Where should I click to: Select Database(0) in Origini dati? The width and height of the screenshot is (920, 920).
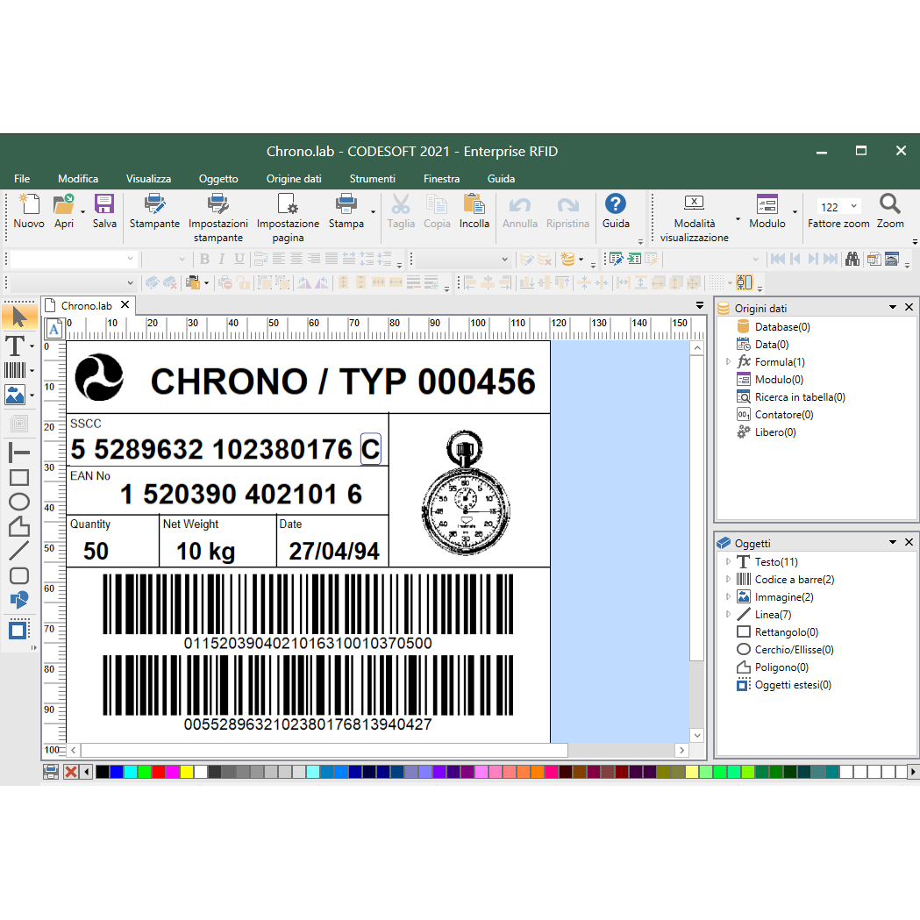point(782,327)
